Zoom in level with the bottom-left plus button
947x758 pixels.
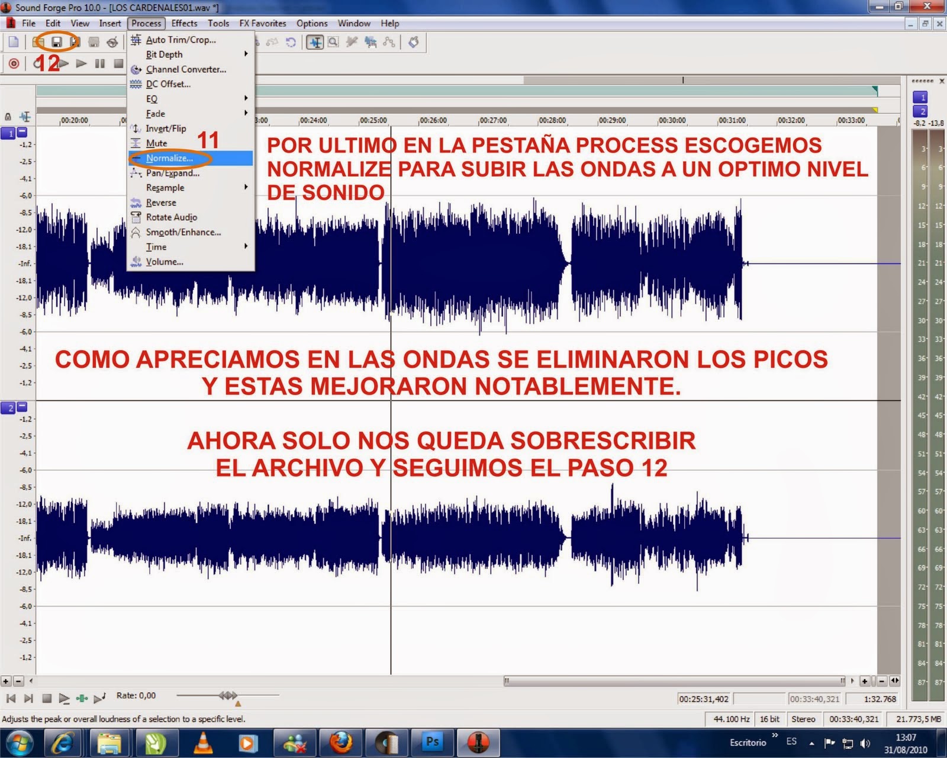coord(5,681)
